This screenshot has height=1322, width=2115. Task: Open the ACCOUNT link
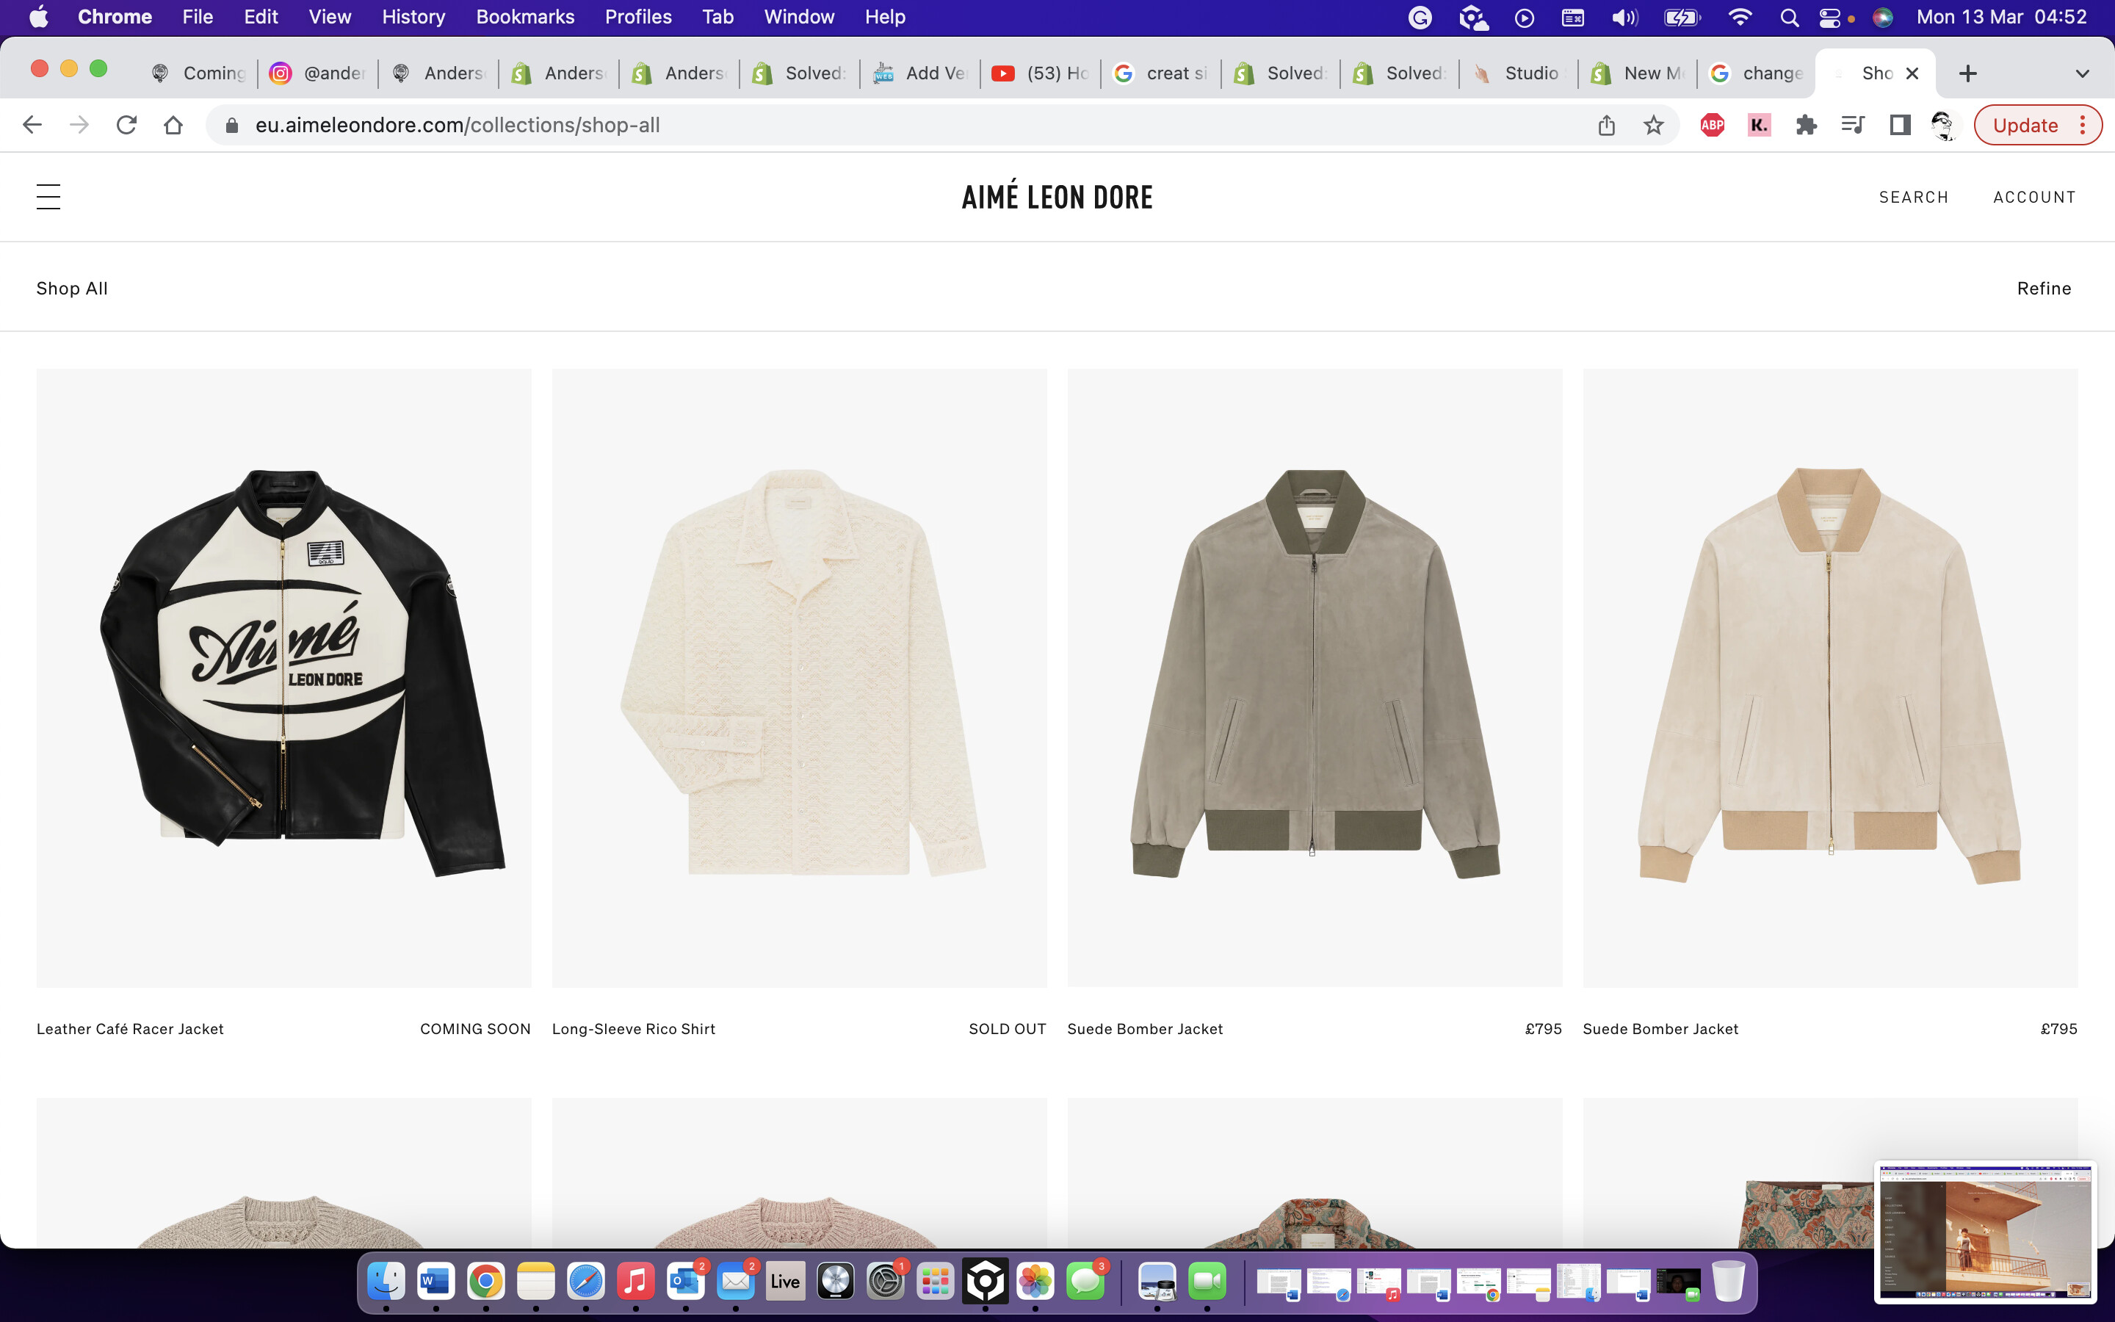tap(2033, 198)
